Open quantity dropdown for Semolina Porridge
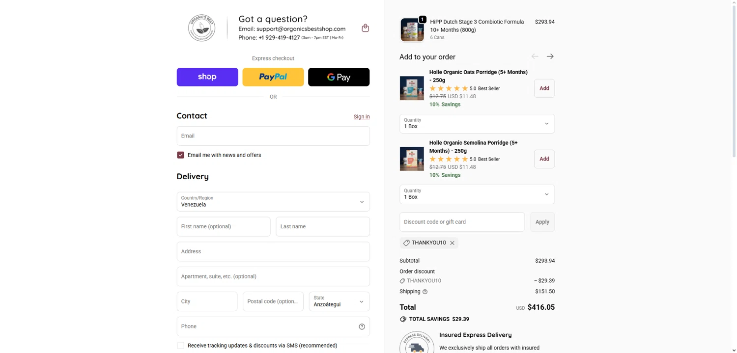 [x=477, y=194]
